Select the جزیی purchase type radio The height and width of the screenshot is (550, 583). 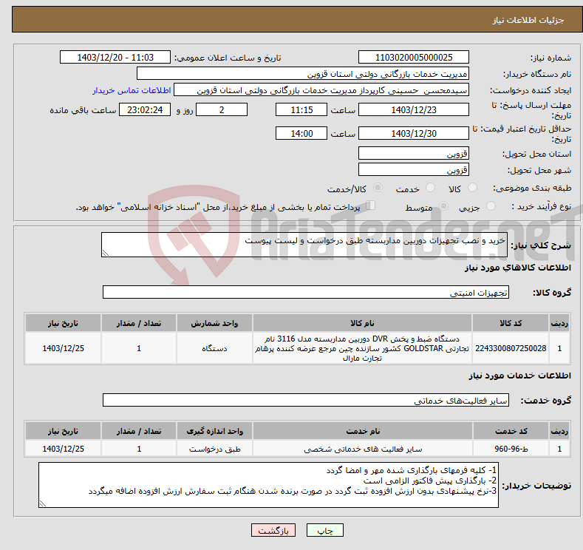(x=491, y=206)
